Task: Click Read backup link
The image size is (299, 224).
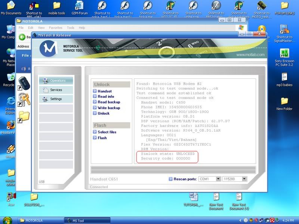Action: click(x=109, y=102)
